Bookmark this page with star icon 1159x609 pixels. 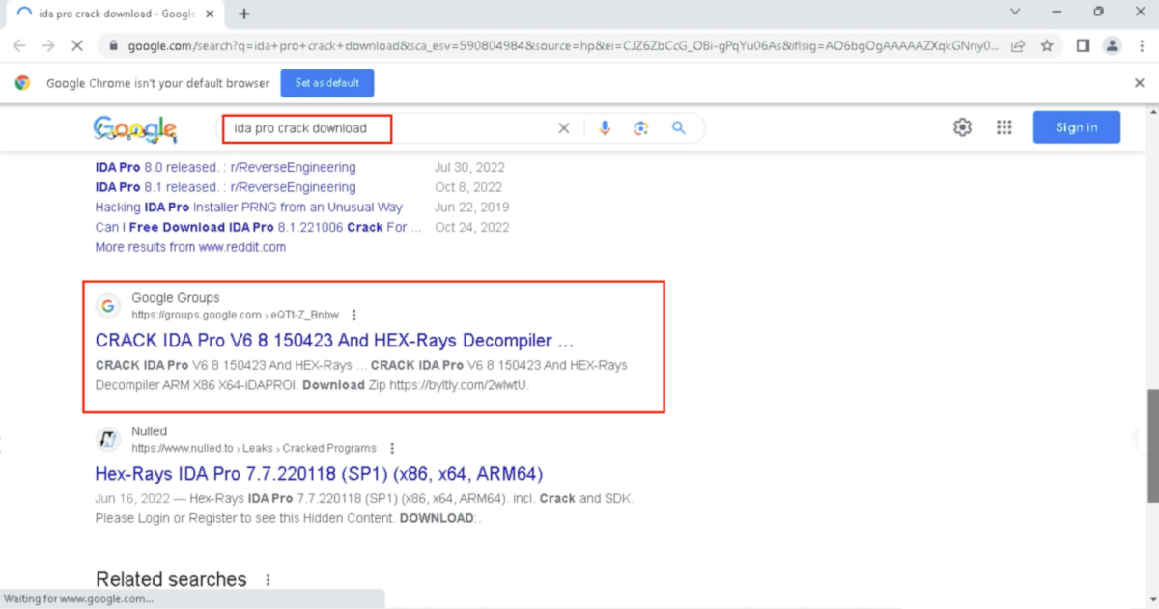[x=1047, y=45]
